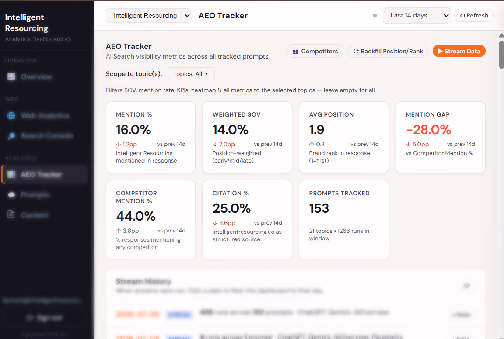
Task: Click the Citation % 25.0% value
Action: 231,208
